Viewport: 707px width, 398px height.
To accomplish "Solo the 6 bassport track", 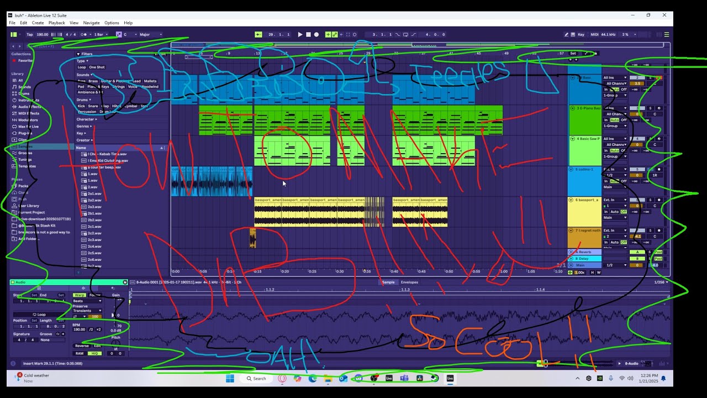I will tap(650, 200).
